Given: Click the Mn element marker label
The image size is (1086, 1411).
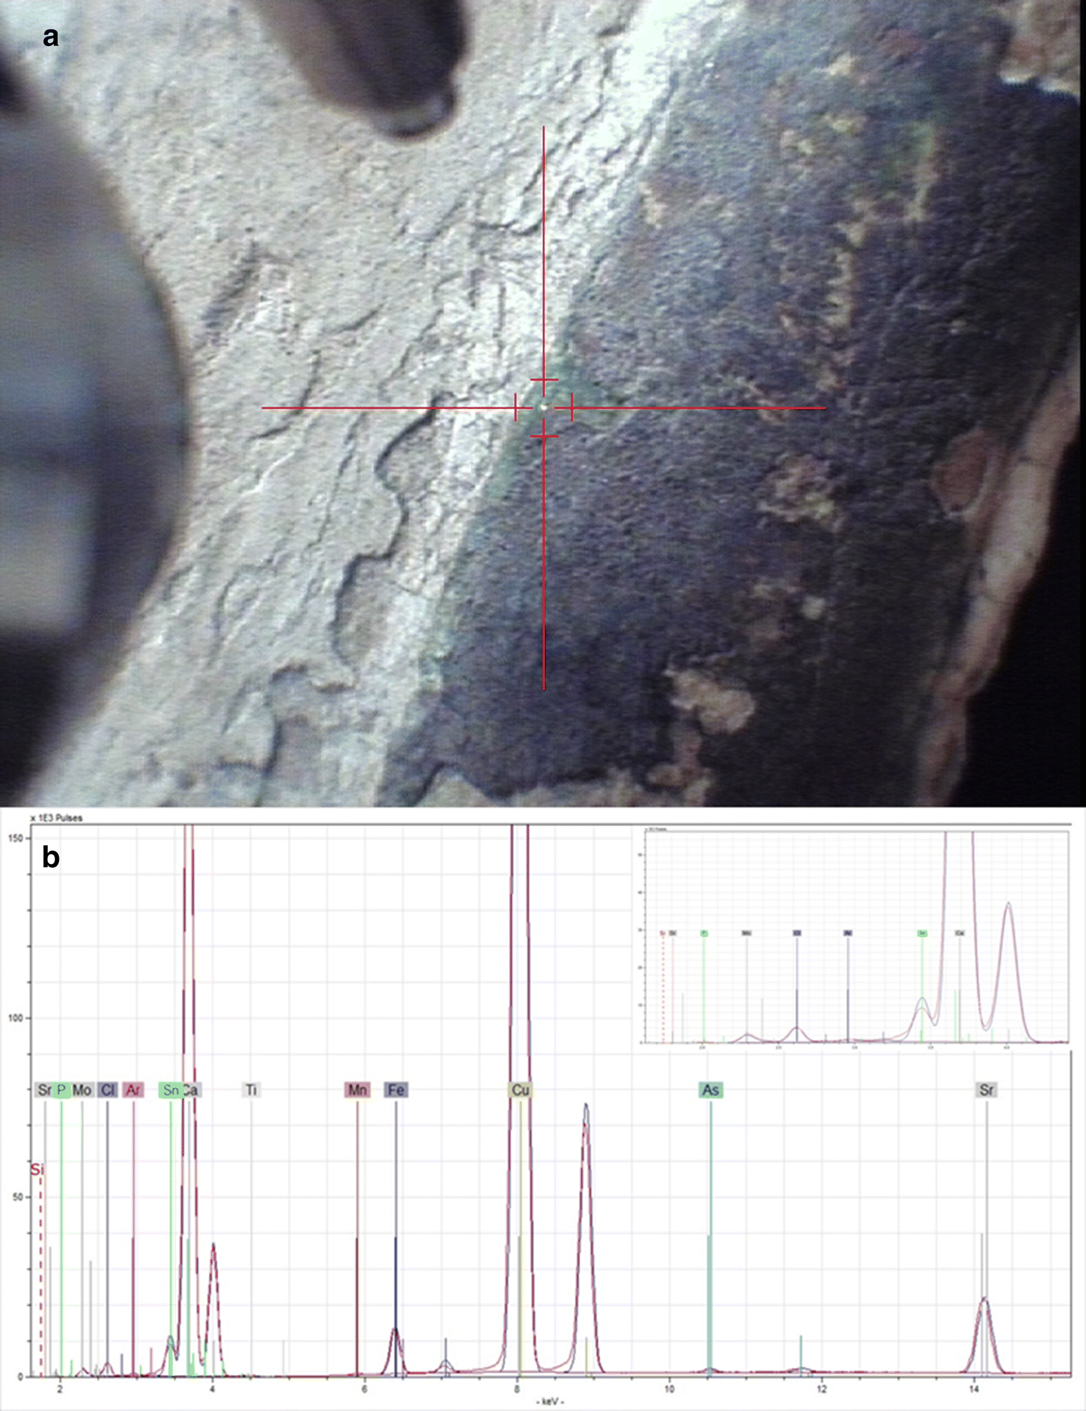Looking at the screenshot, I should (x=357, y=1090).
